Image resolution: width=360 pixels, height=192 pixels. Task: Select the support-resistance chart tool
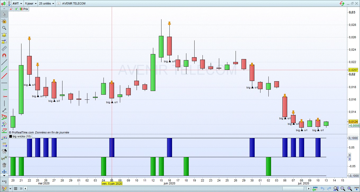(4, 131)
